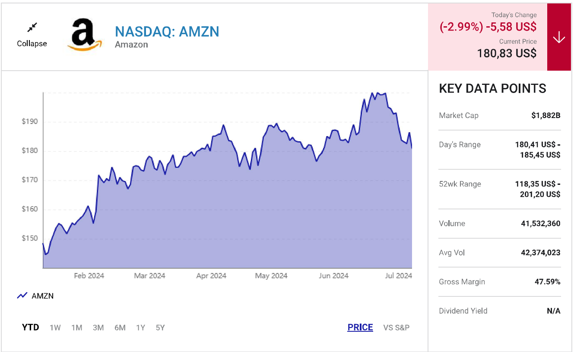Click the chart peak near late June

377,93
